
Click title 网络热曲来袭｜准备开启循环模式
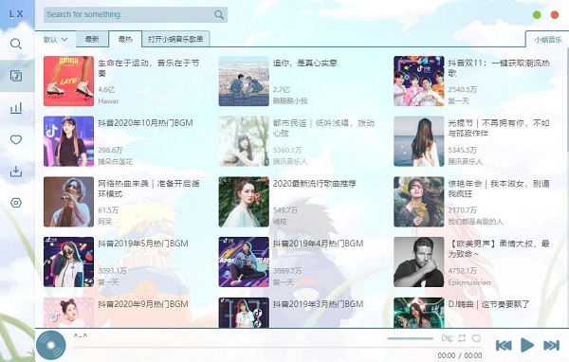pyautogui.click(x=149, y=189)
